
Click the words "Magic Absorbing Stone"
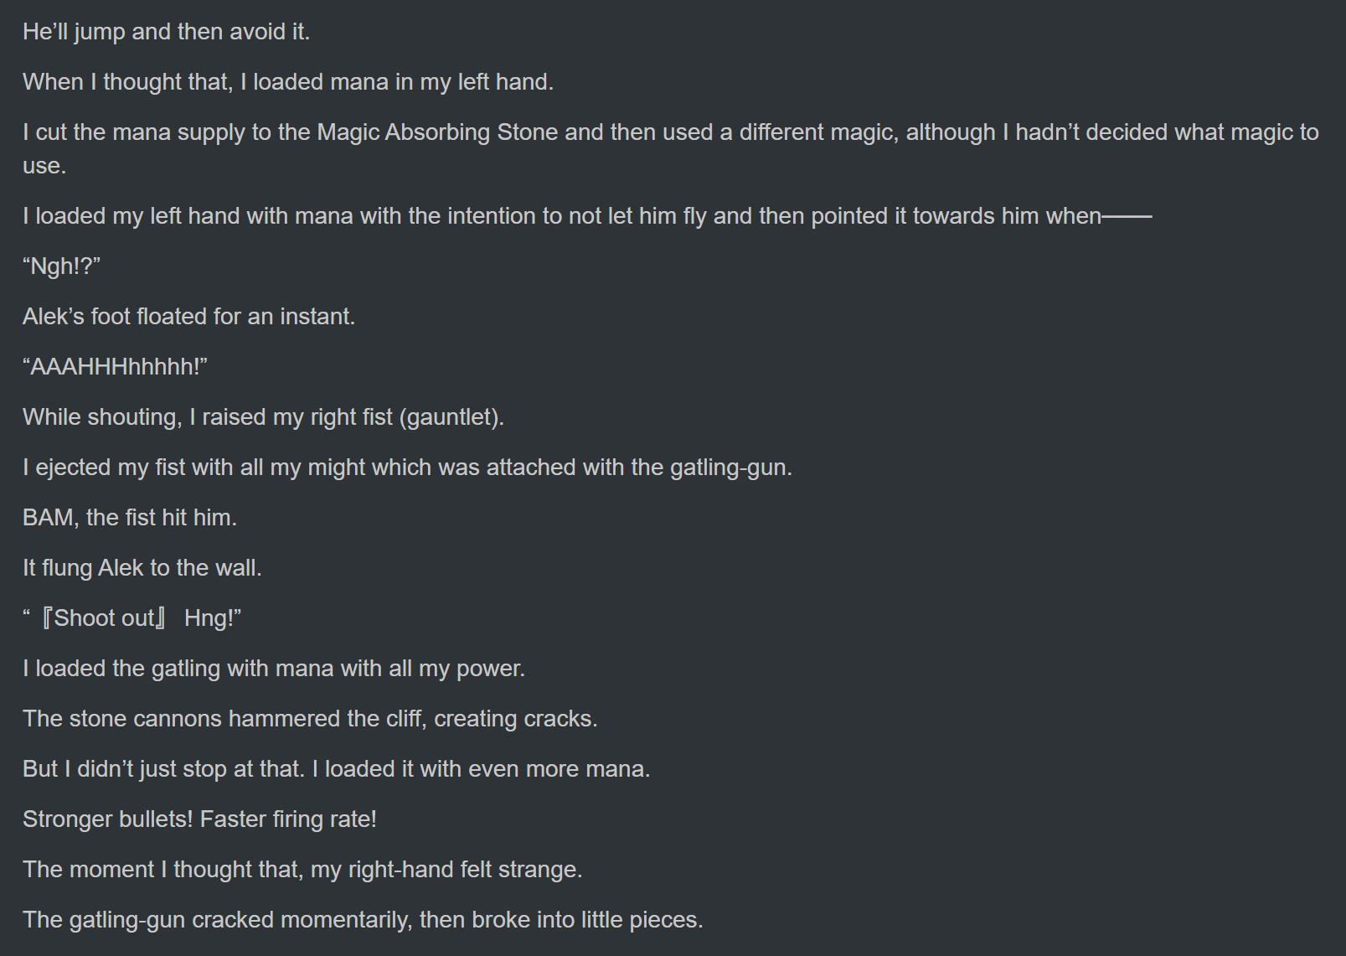point(437,132)
